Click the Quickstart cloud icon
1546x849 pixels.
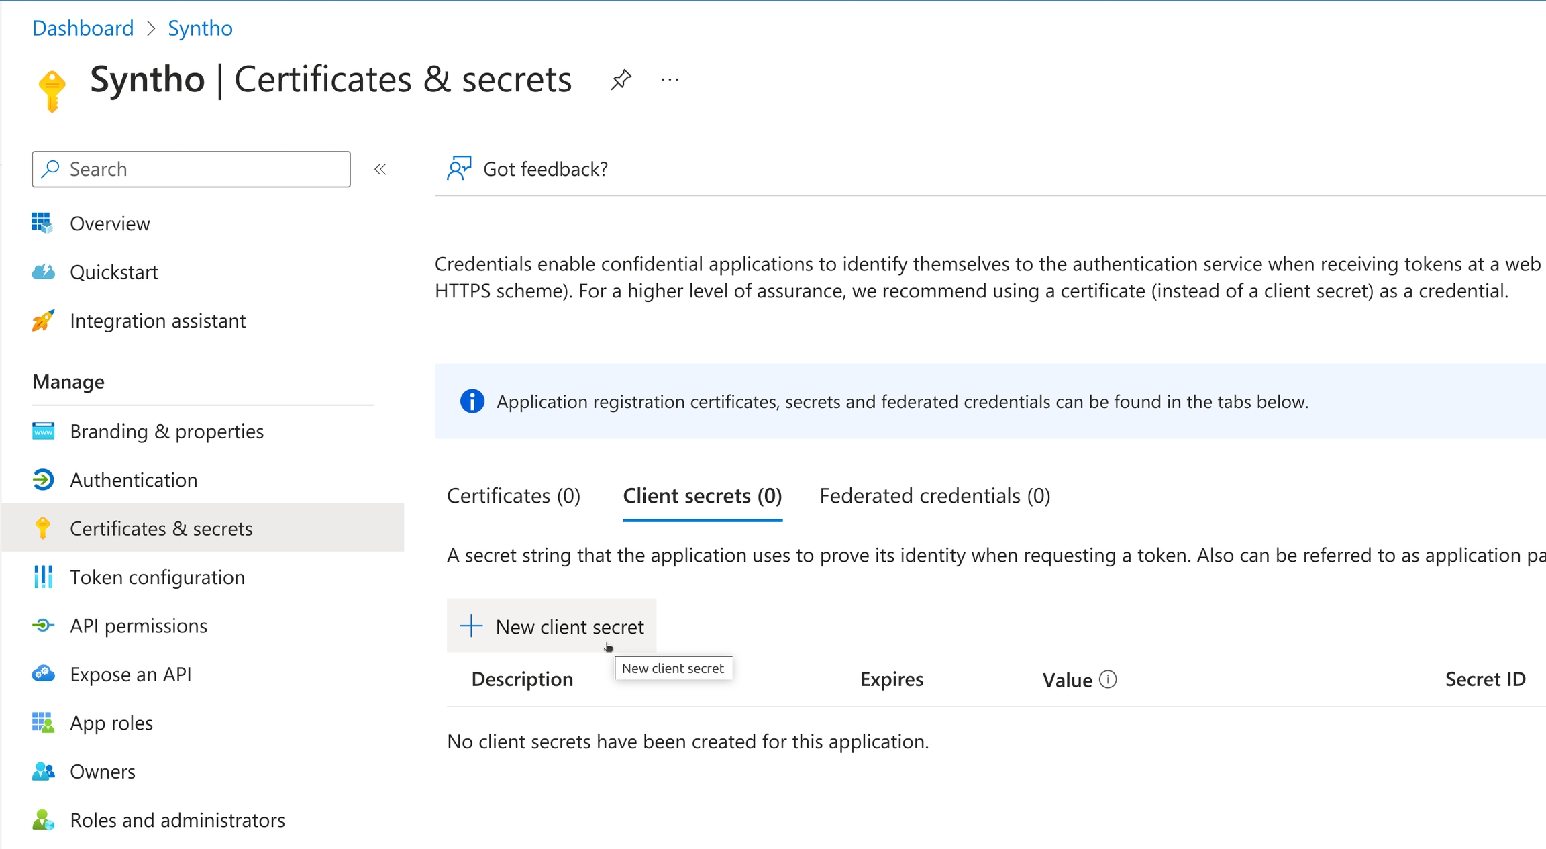pyautogui.click(x=44, y=272)
